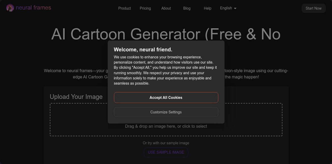The width and height of the screenshot is (332, 164).
Task: Click the AI Cartoon Generator page heading
Action: click(166, 34)
